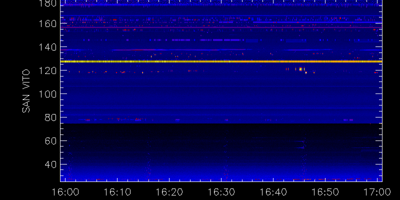Click the 16:50 time label
The height and width of the screenshot is (200, 400).
coord(325,192)
